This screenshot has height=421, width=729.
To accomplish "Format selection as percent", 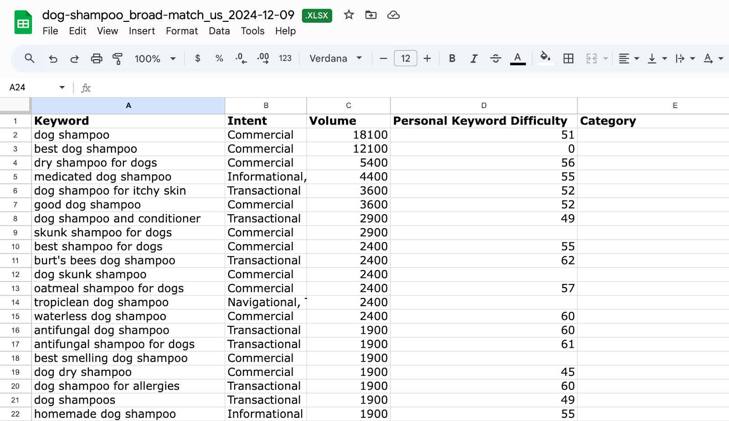I will coord(219,58).
